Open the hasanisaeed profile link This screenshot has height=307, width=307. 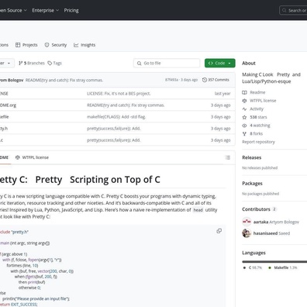point(271,233)
